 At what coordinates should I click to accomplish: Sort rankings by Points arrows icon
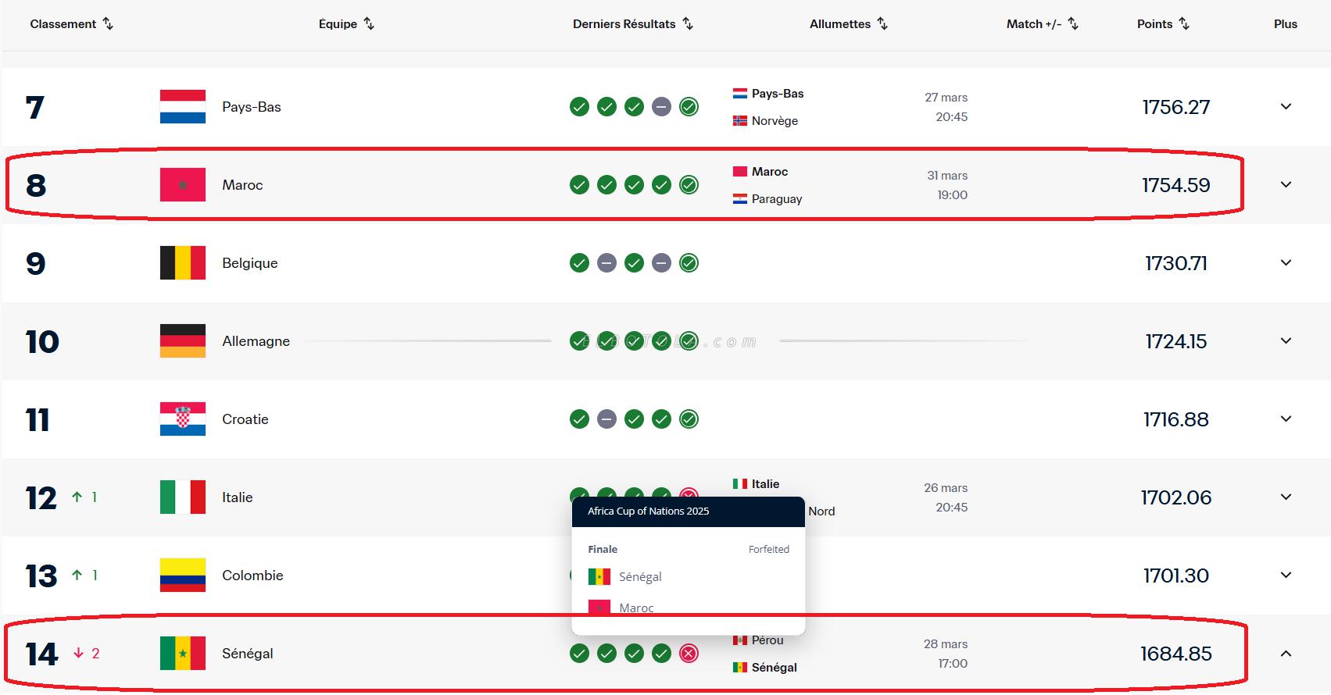[x=1184, y=24]
